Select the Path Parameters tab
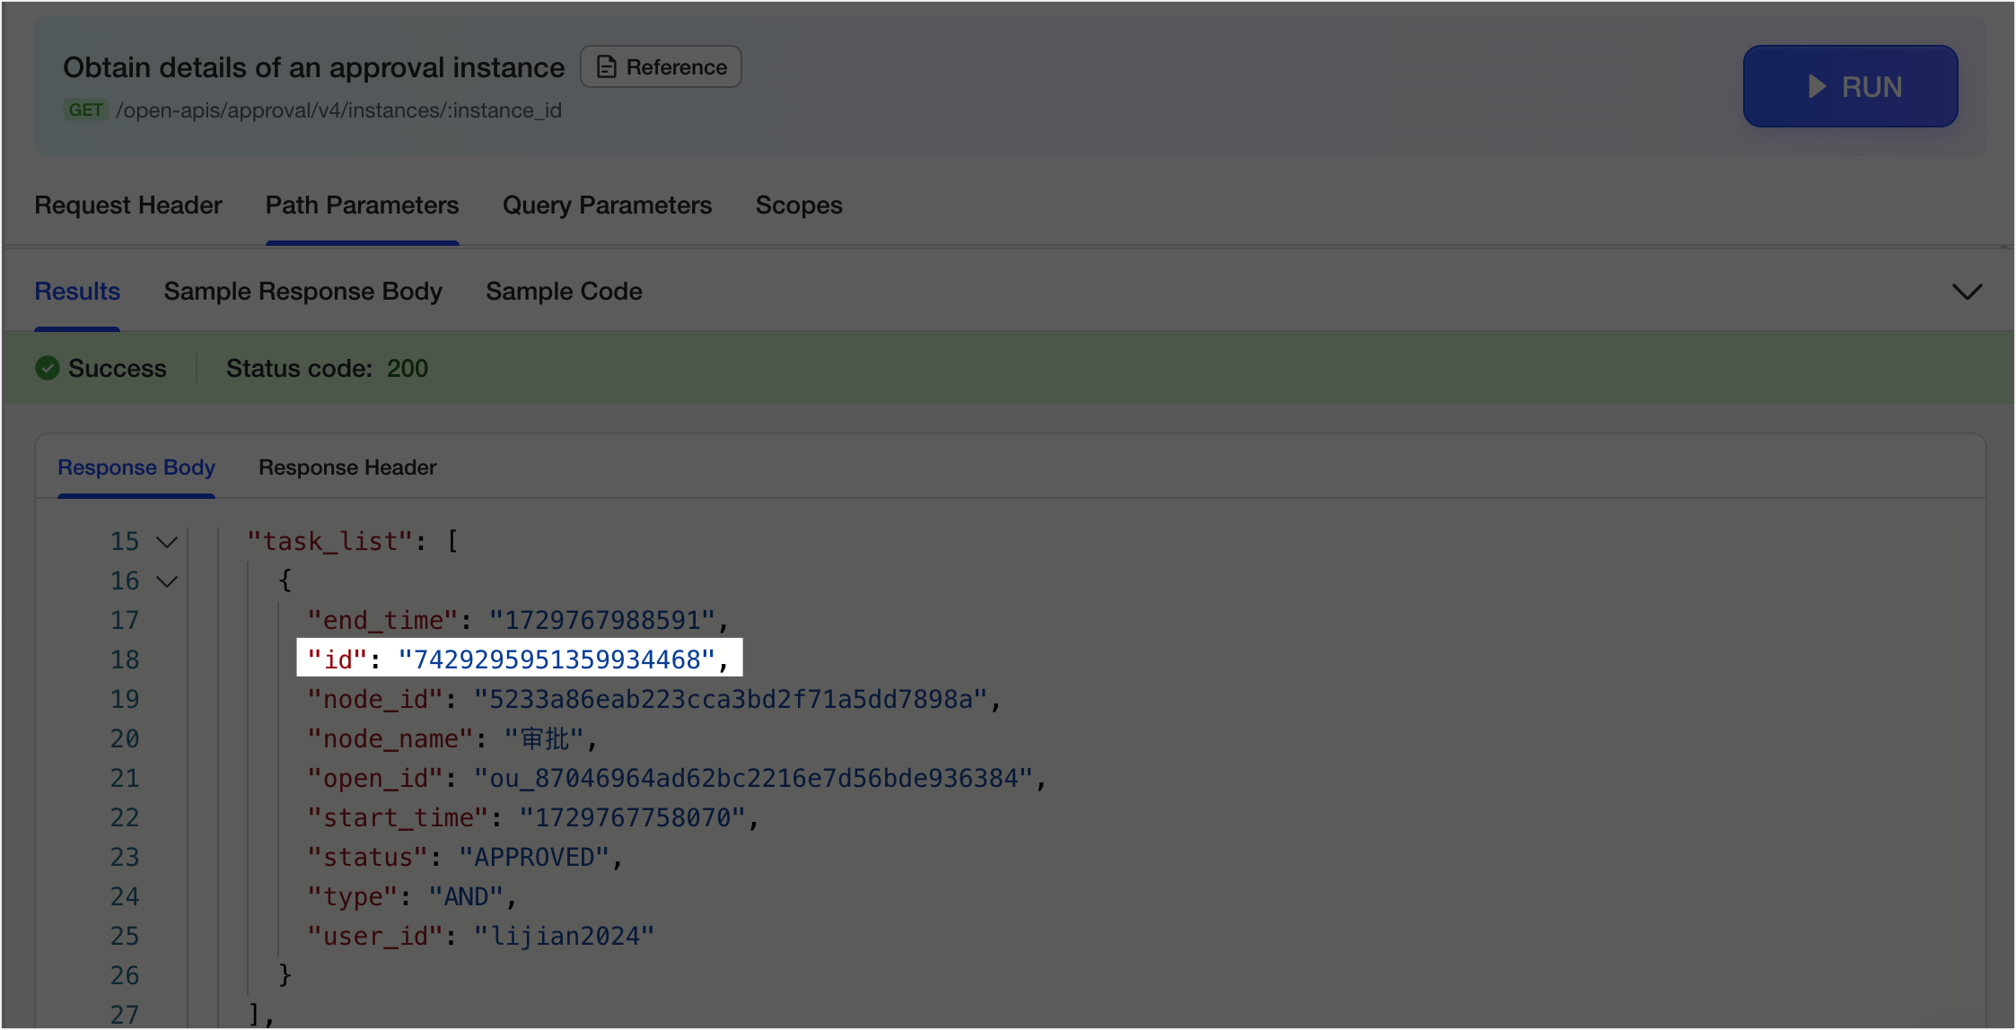The height and width of the screenshot is (1030, 2016). [362, 205]
